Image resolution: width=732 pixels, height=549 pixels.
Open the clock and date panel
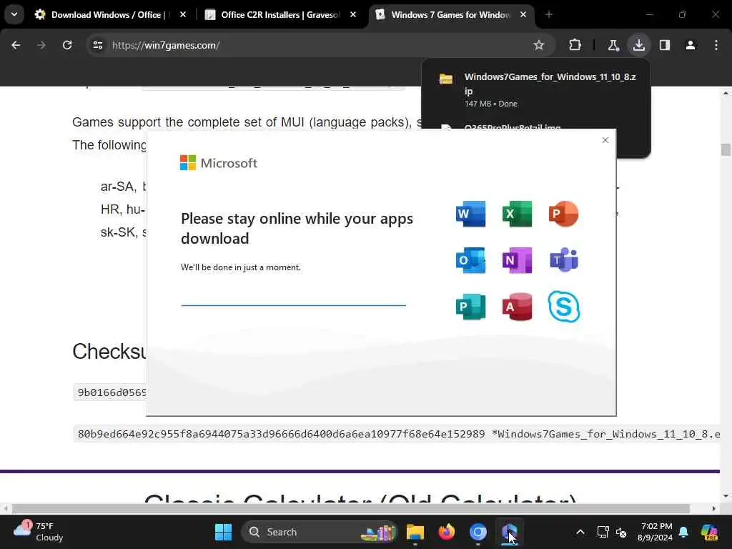click(656, 532)
